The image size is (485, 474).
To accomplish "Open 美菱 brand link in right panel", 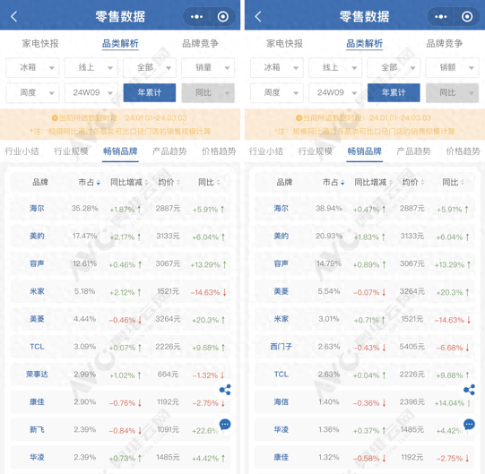I will (281, 291).
